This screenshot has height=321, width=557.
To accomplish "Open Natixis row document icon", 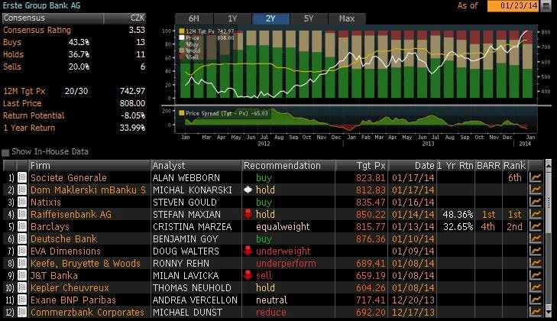I will 22,202.
